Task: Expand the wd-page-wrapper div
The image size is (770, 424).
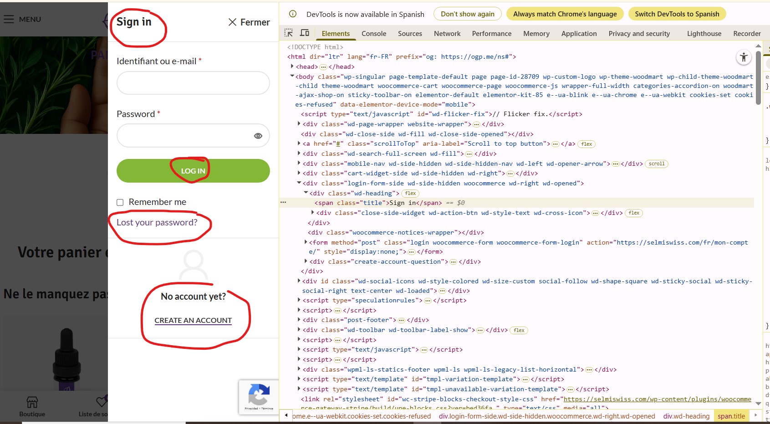Action: pos(299,123)
